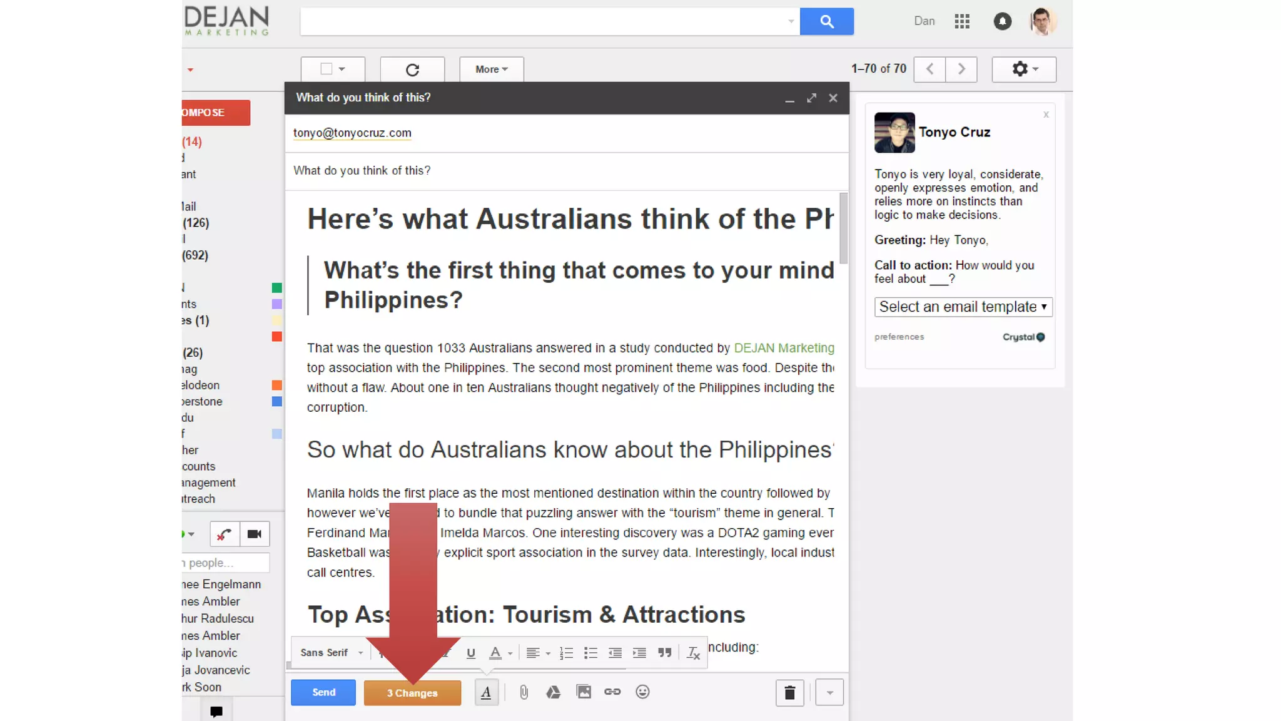
Task: Click the blue search magnifier button
Action: tap(826, 21)
